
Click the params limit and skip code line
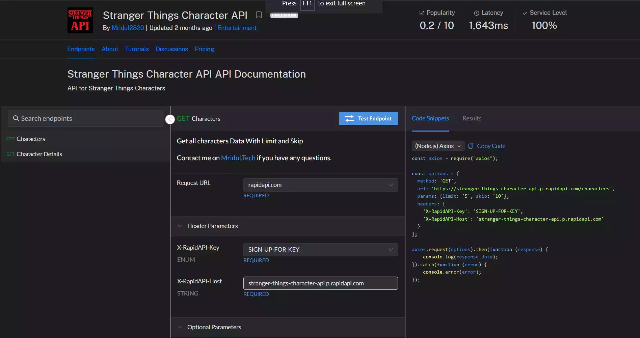pyautogui.click(x=463, y=196)
